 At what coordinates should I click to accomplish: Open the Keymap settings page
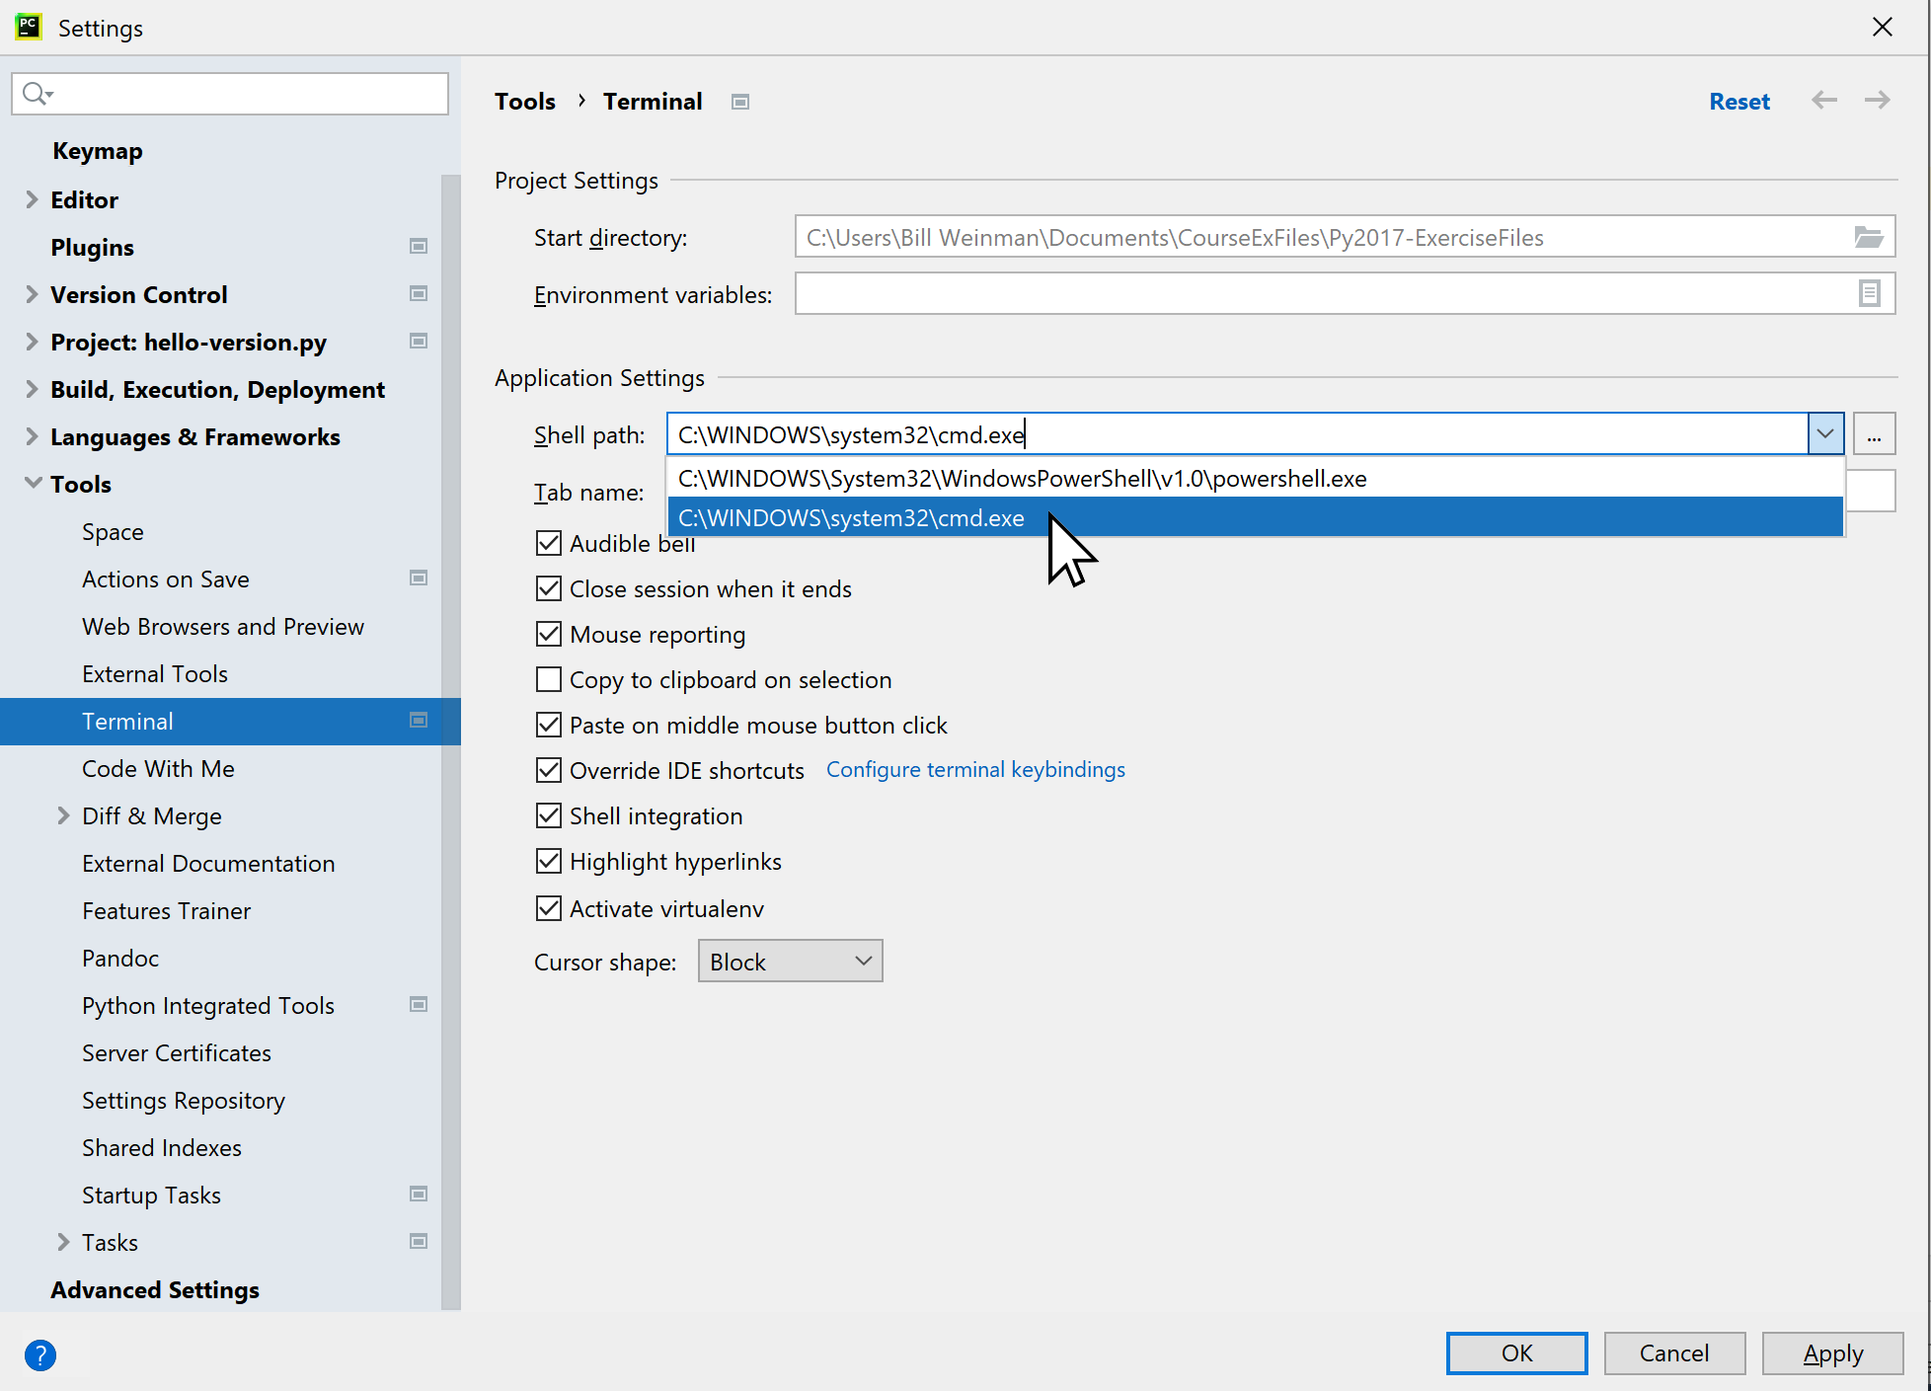[98, 151]
